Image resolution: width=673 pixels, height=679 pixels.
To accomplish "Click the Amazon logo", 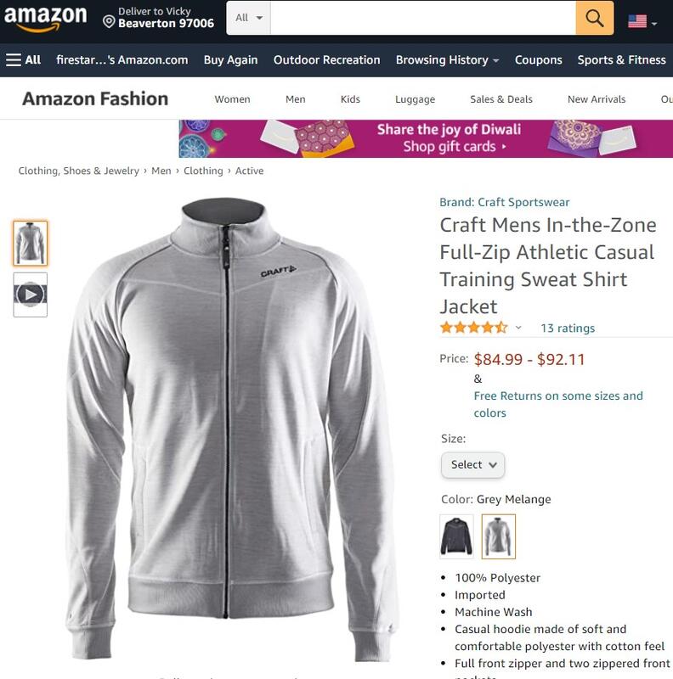I will click(45, 19).
